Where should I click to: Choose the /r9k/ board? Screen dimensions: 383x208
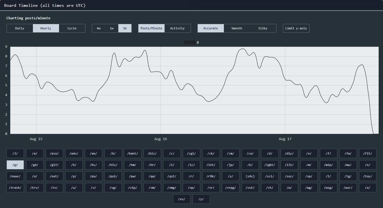pos(211,176)
